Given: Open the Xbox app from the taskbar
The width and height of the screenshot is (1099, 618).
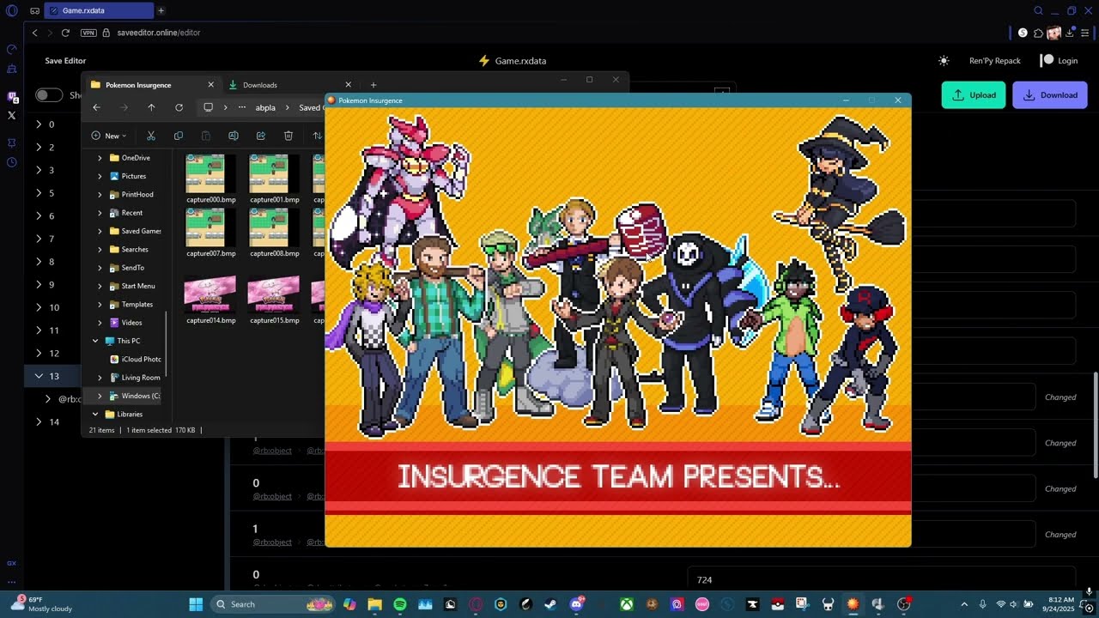Looking at the screenshot, I should click(628, 604).
